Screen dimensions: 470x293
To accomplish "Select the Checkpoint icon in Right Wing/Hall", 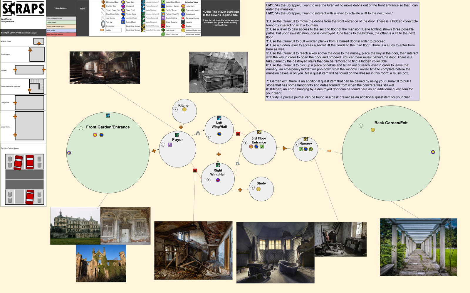I will click(x=218, y=180).
